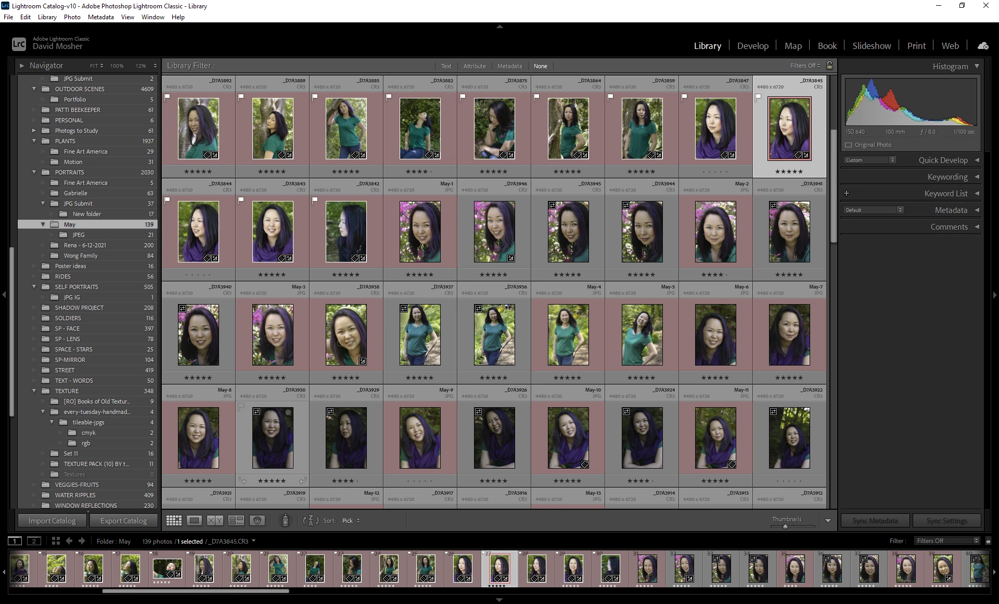
Task: Select the Wong Family folder
Action: 81,256
